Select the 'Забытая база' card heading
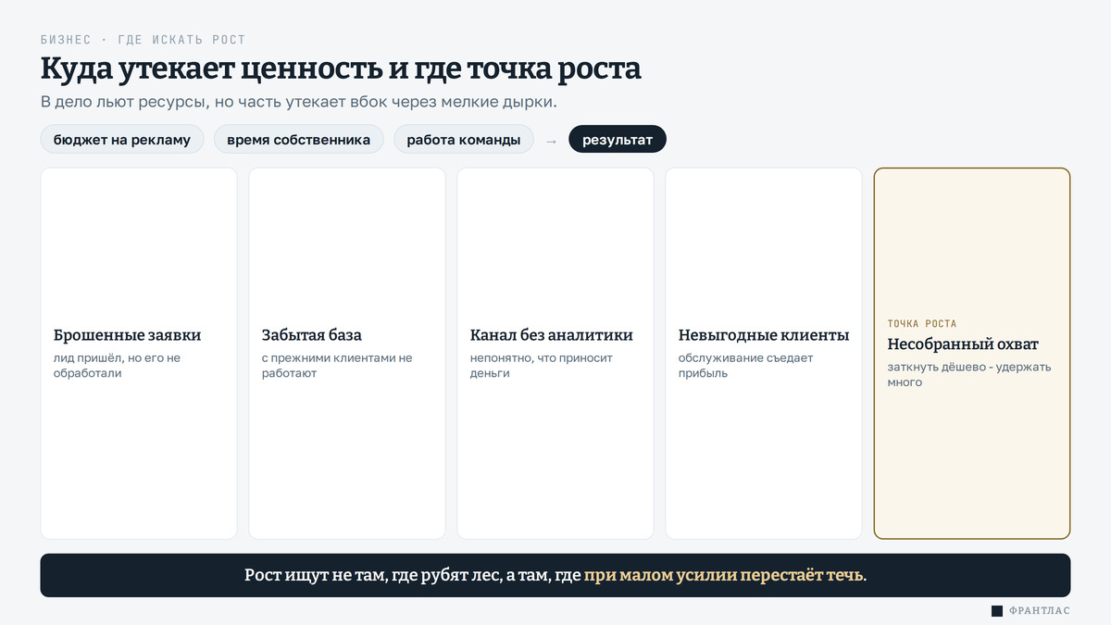Screen dimensions: 1111x625 312,335
